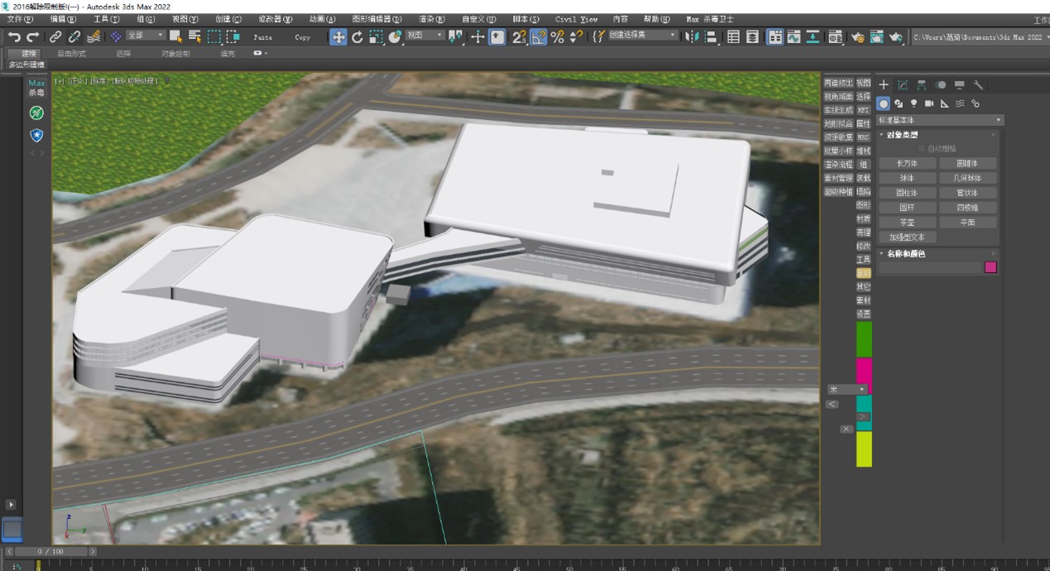Collapse the 对象类型 rollout

pyautogui.click(x=902, y=135)
